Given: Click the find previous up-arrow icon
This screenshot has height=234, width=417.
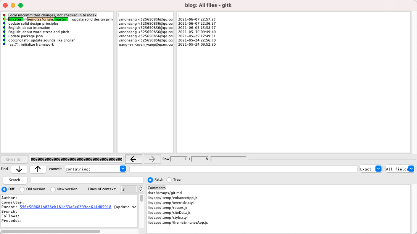Looking at the screenshot, I should click(38, 169).
